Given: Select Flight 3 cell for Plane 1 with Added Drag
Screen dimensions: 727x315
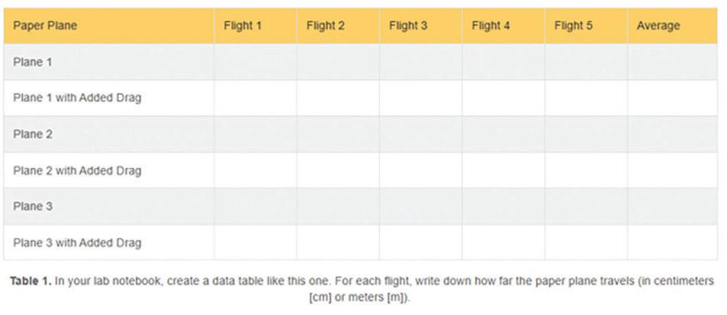Looking at the screenshot, I should pos(420,98).
